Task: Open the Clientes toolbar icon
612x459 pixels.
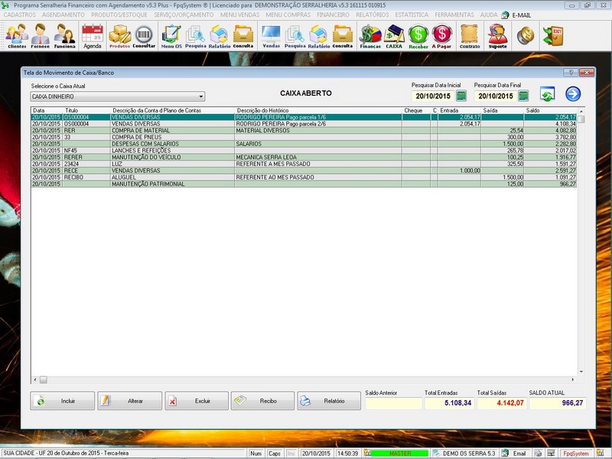Action: (x=17, y=36)
